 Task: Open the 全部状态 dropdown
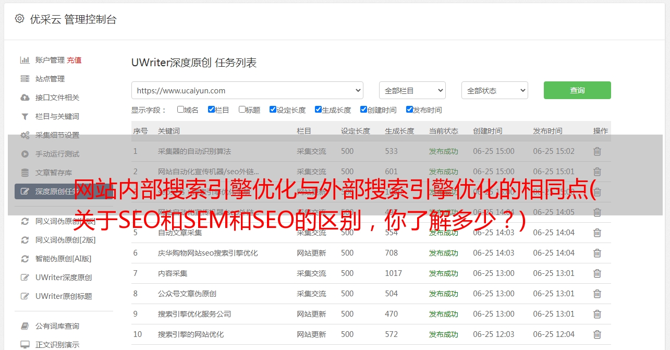click(x=495, y=90)
